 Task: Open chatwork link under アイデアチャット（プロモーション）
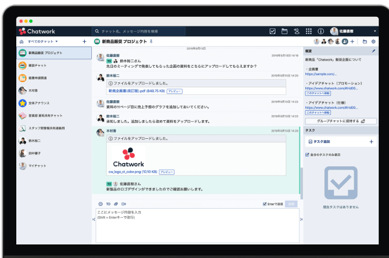(x=331, y=88)
